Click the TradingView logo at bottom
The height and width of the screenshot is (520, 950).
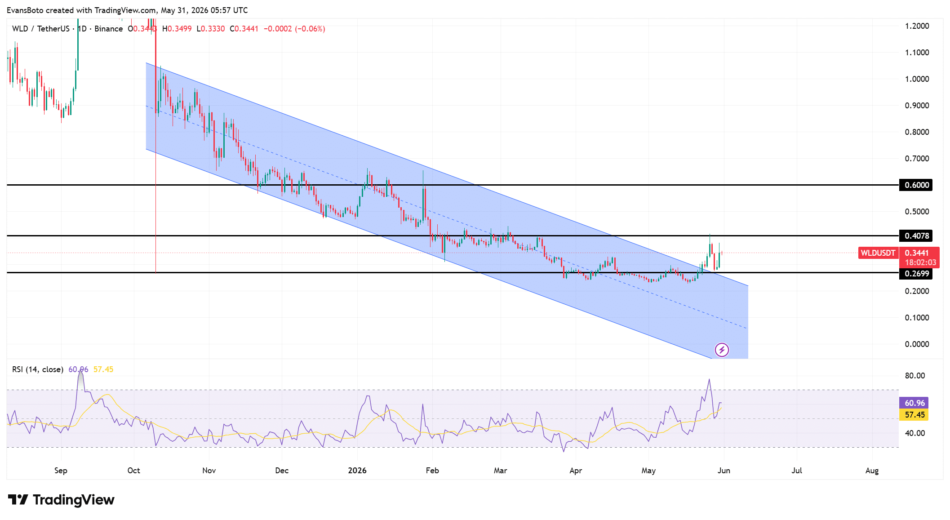click(x=61, y=500)
